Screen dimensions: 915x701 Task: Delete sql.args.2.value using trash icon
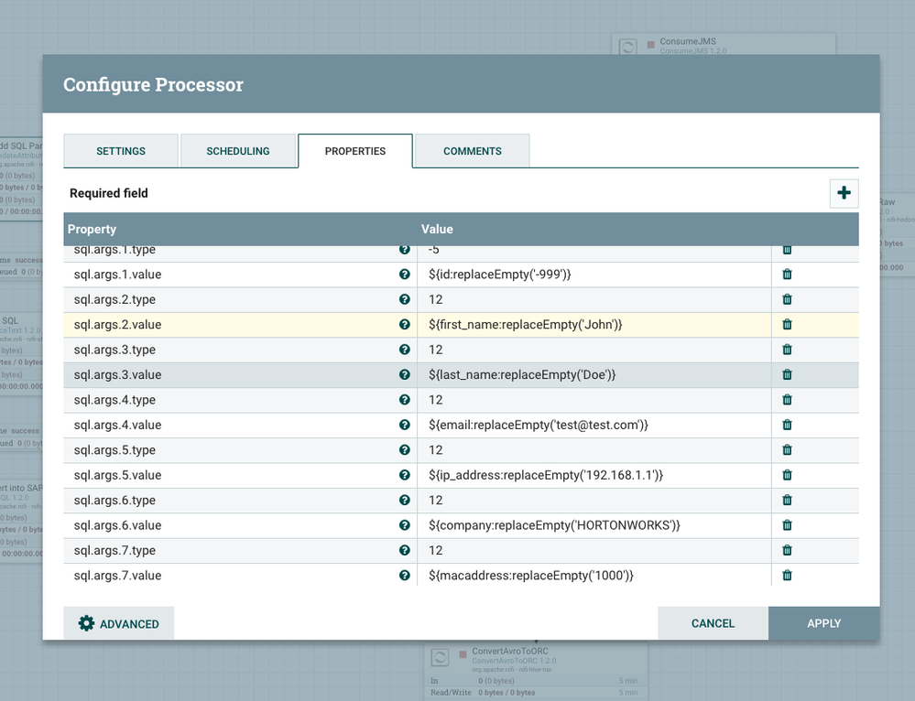(787, 325)
